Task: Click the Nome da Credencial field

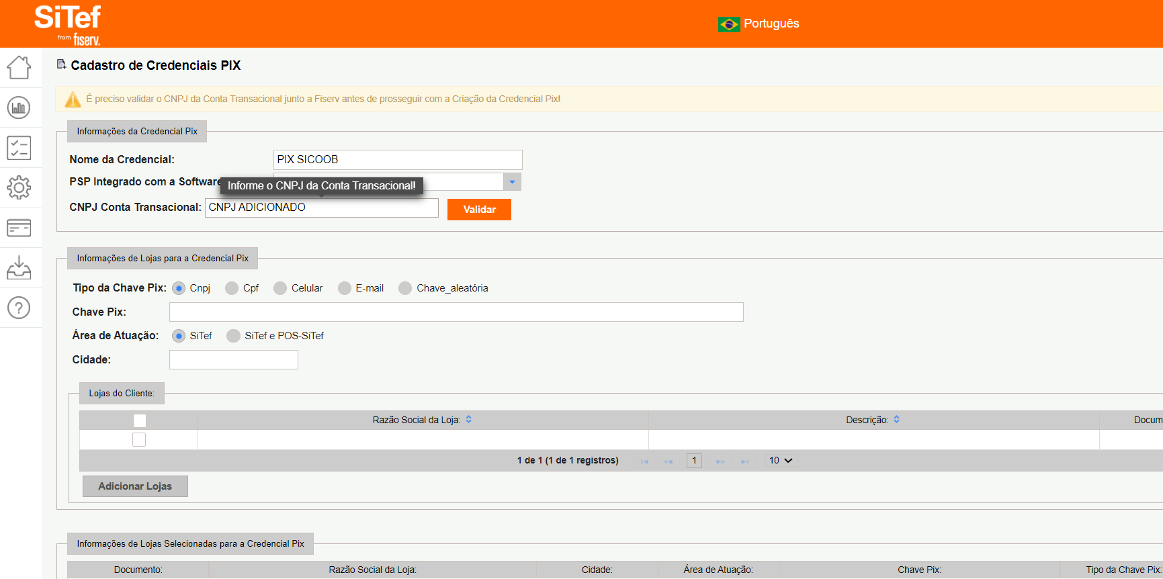Action: pyautogui.click(x=398, y=160)
